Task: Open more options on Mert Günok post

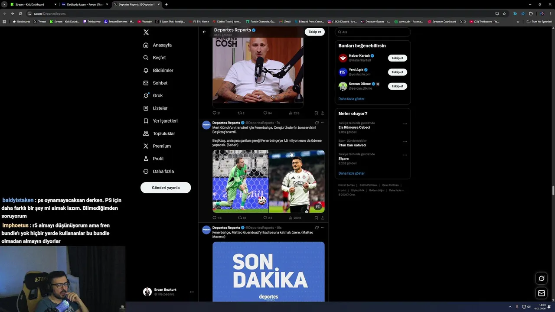Action: tap(323, 123)
